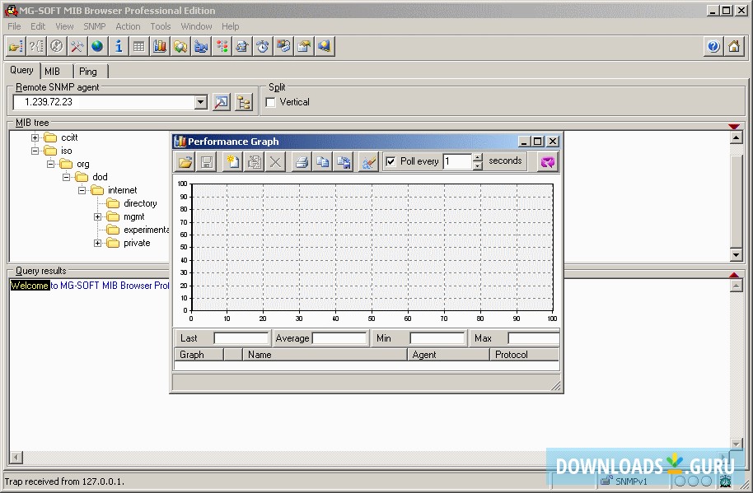
Task: Collapse the org tree node
Action: point(50,164)
